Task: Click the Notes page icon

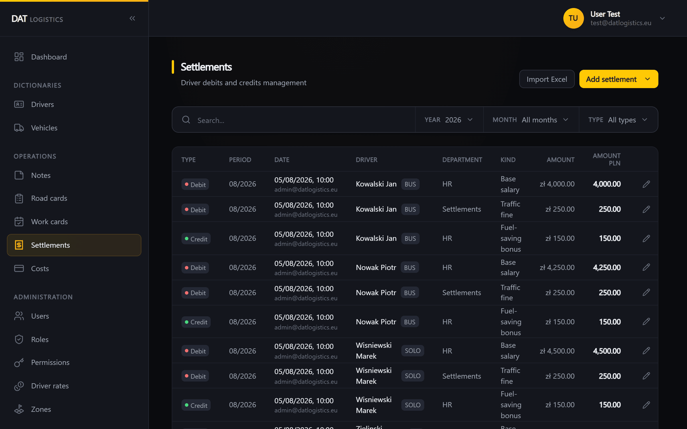Action: 19,175
